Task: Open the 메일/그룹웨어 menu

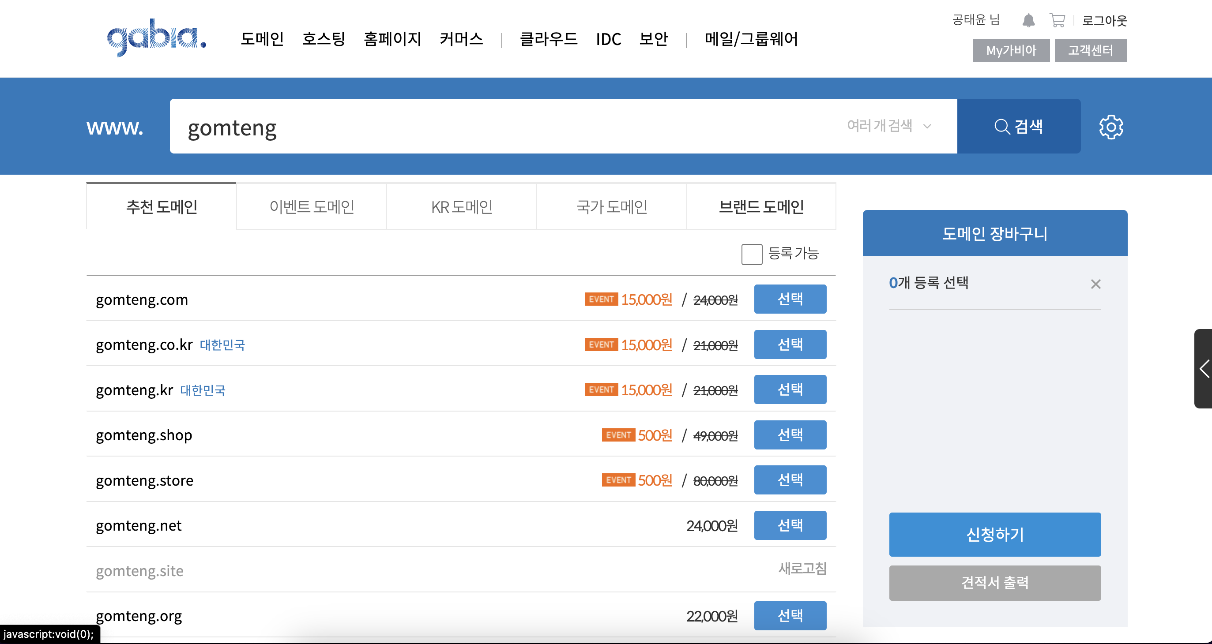Action: tap(751, 38)
